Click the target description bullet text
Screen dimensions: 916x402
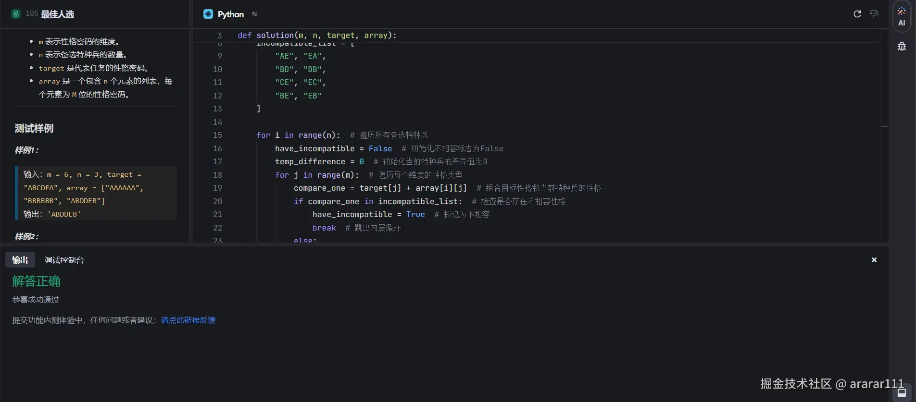click(95, 68)
